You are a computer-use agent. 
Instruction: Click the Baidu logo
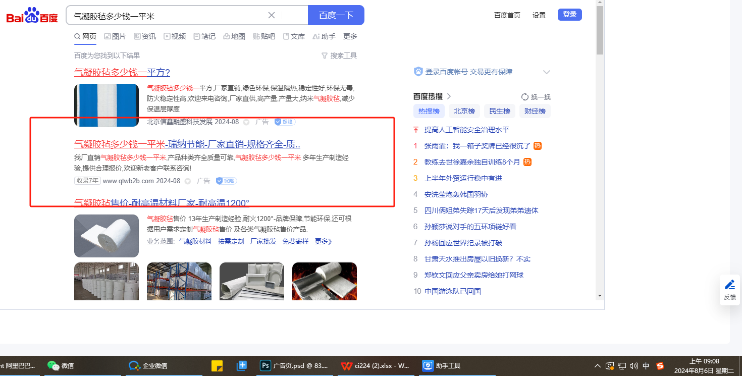point(32,16)
